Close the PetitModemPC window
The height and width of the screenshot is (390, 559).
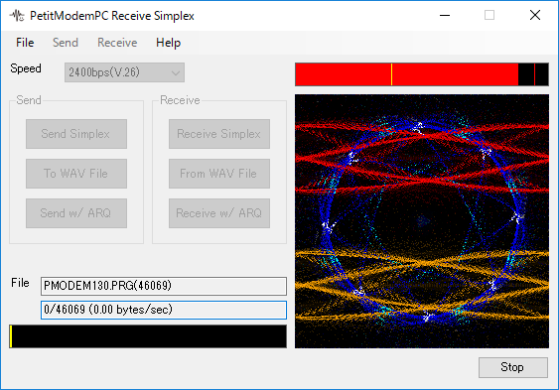click(535, 15)
